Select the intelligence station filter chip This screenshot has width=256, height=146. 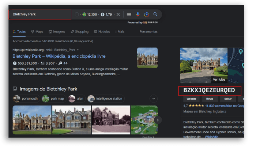point(106,99)
